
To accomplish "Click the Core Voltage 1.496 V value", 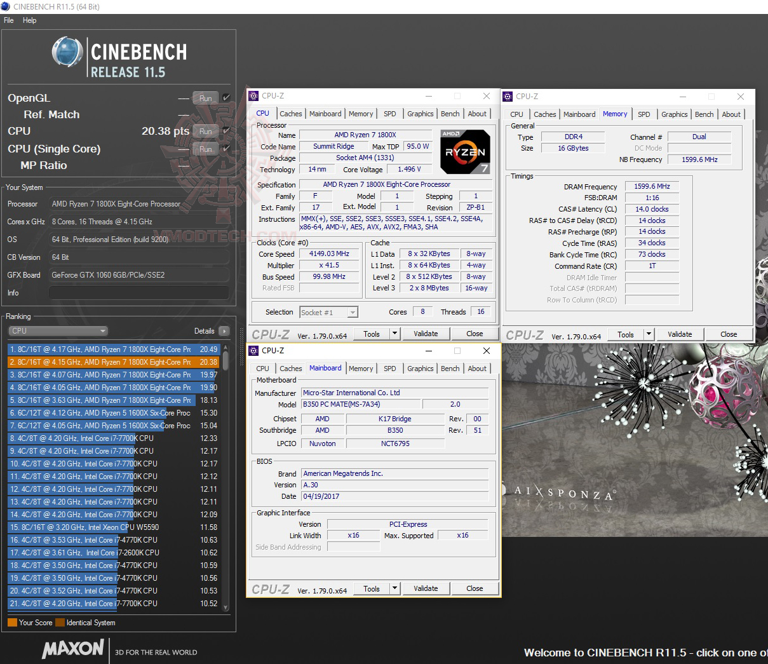I will pyautogui.click(x=409, y=169).
